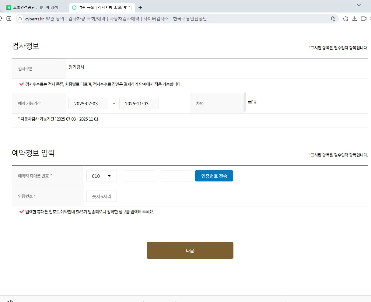371x302 pixels.
Task: Click the page reload icon
Action: click(1, 19)
